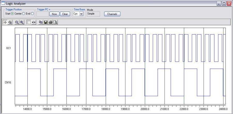Zoom in using the plus magnifier
This screenshot has width=233, height=114.
[22, 22]
